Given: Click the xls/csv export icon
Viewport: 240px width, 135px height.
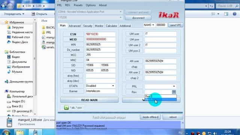Looking at the screenshot, I should click(x=66, y=108).
